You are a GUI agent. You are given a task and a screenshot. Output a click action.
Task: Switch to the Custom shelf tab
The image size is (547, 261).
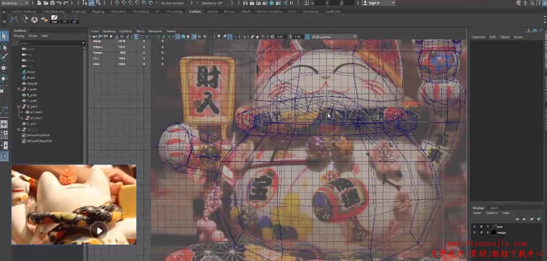click(x=194, y=11)
